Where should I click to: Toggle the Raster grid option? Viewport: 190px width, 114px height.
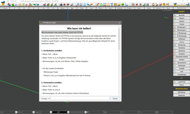(x=139, y=8)
